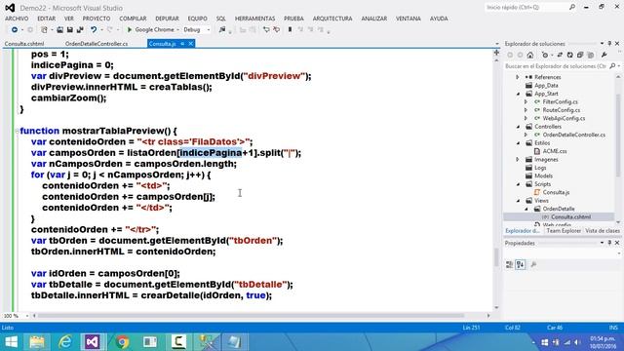Screen dimensions: 624x351
Task: Select ACME.css in Solution Explorer
Action: pyautogui.click(x=555, y=151)
